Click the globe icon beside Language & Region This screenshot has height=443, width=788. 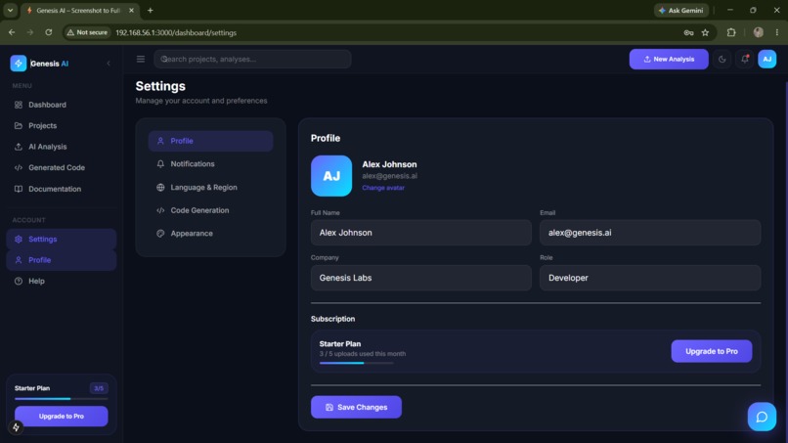(160, 188)
